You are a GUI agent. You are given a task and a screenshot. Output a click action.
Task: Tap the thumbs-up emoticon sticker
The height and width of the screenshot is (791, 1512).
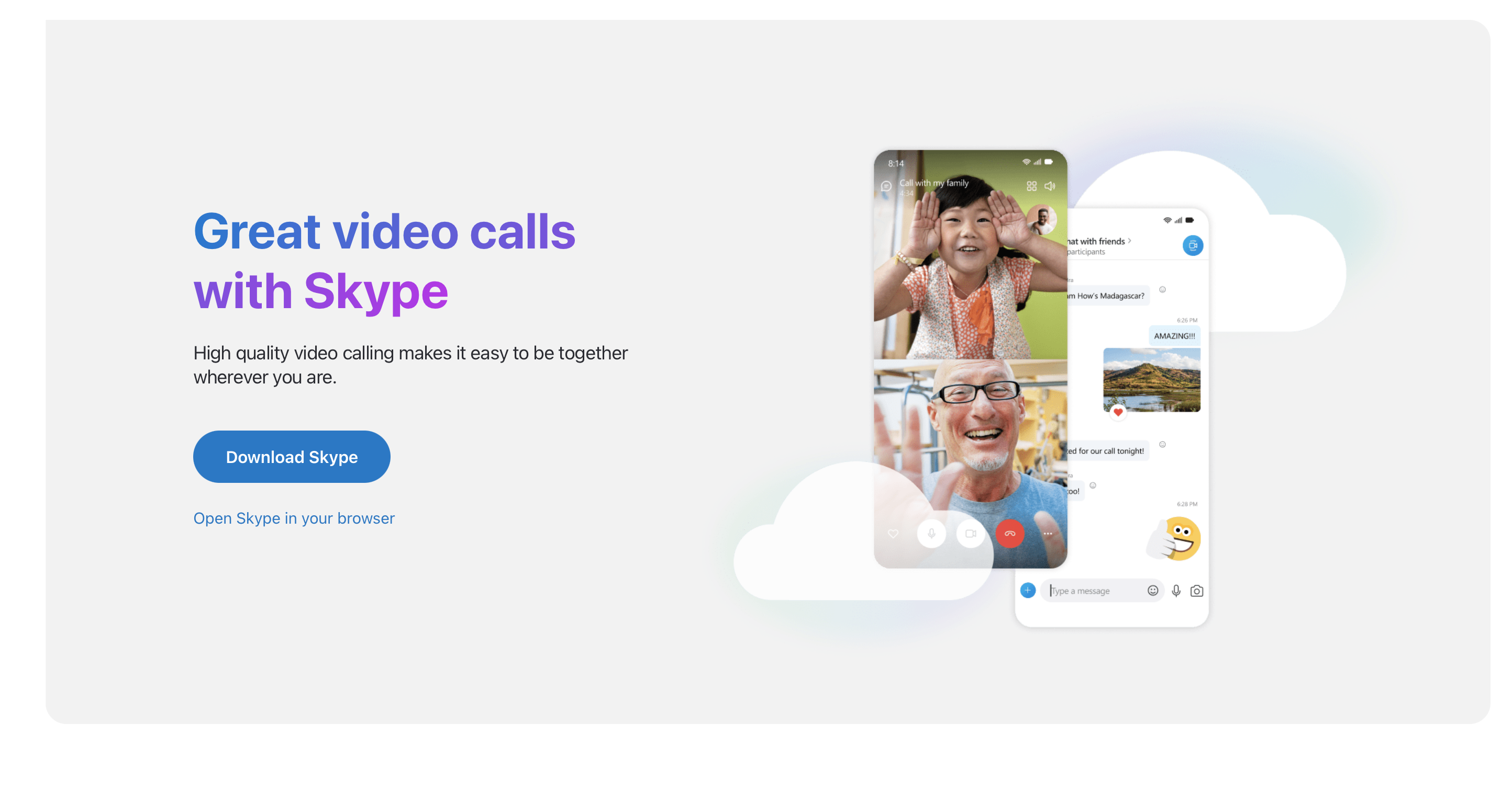coord(1174,539)
